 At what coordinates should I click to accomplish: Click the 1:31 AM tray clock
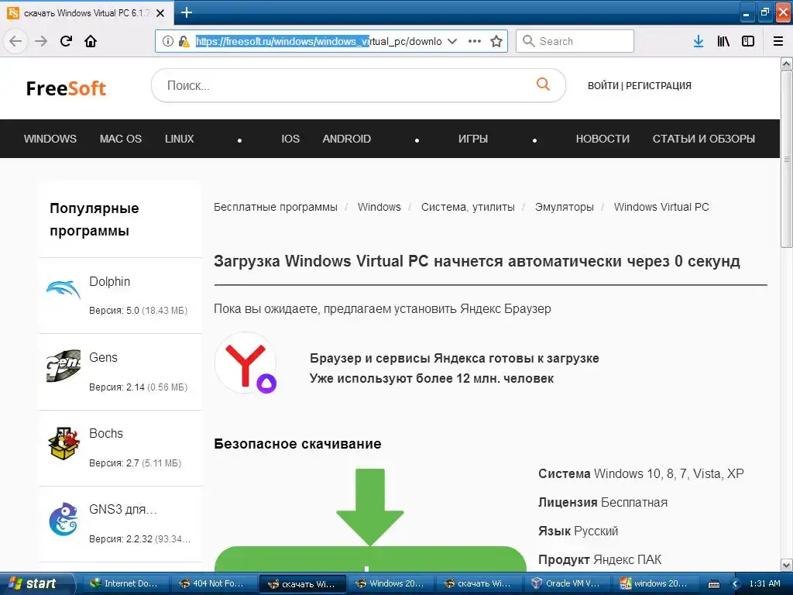(x=764, y=583)
